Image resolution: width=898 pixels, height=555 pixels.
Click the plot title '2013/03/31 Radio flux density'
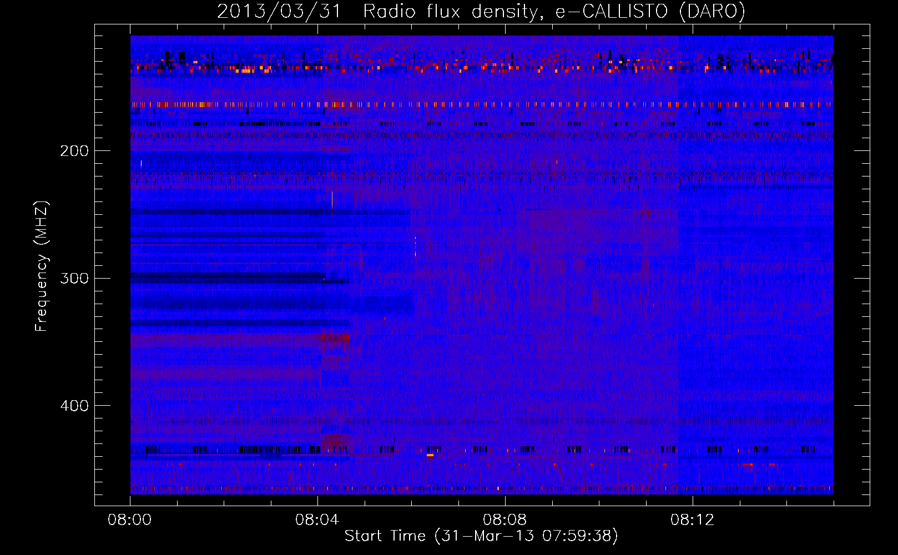pyautogui.click(x=481, y=11)
